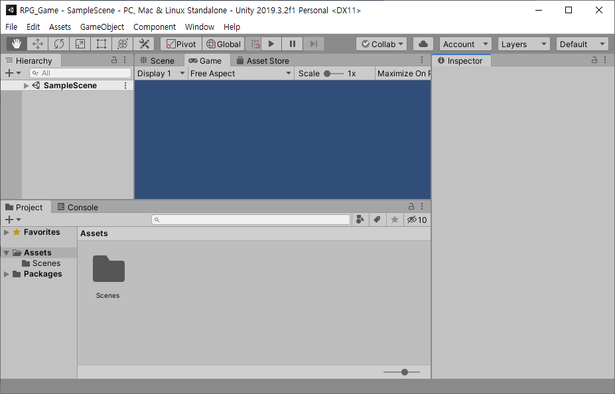Viewport: 615px width, 394px height.
Task: Select SampleScene in the Hierarchy
Action: coord(67,86)
